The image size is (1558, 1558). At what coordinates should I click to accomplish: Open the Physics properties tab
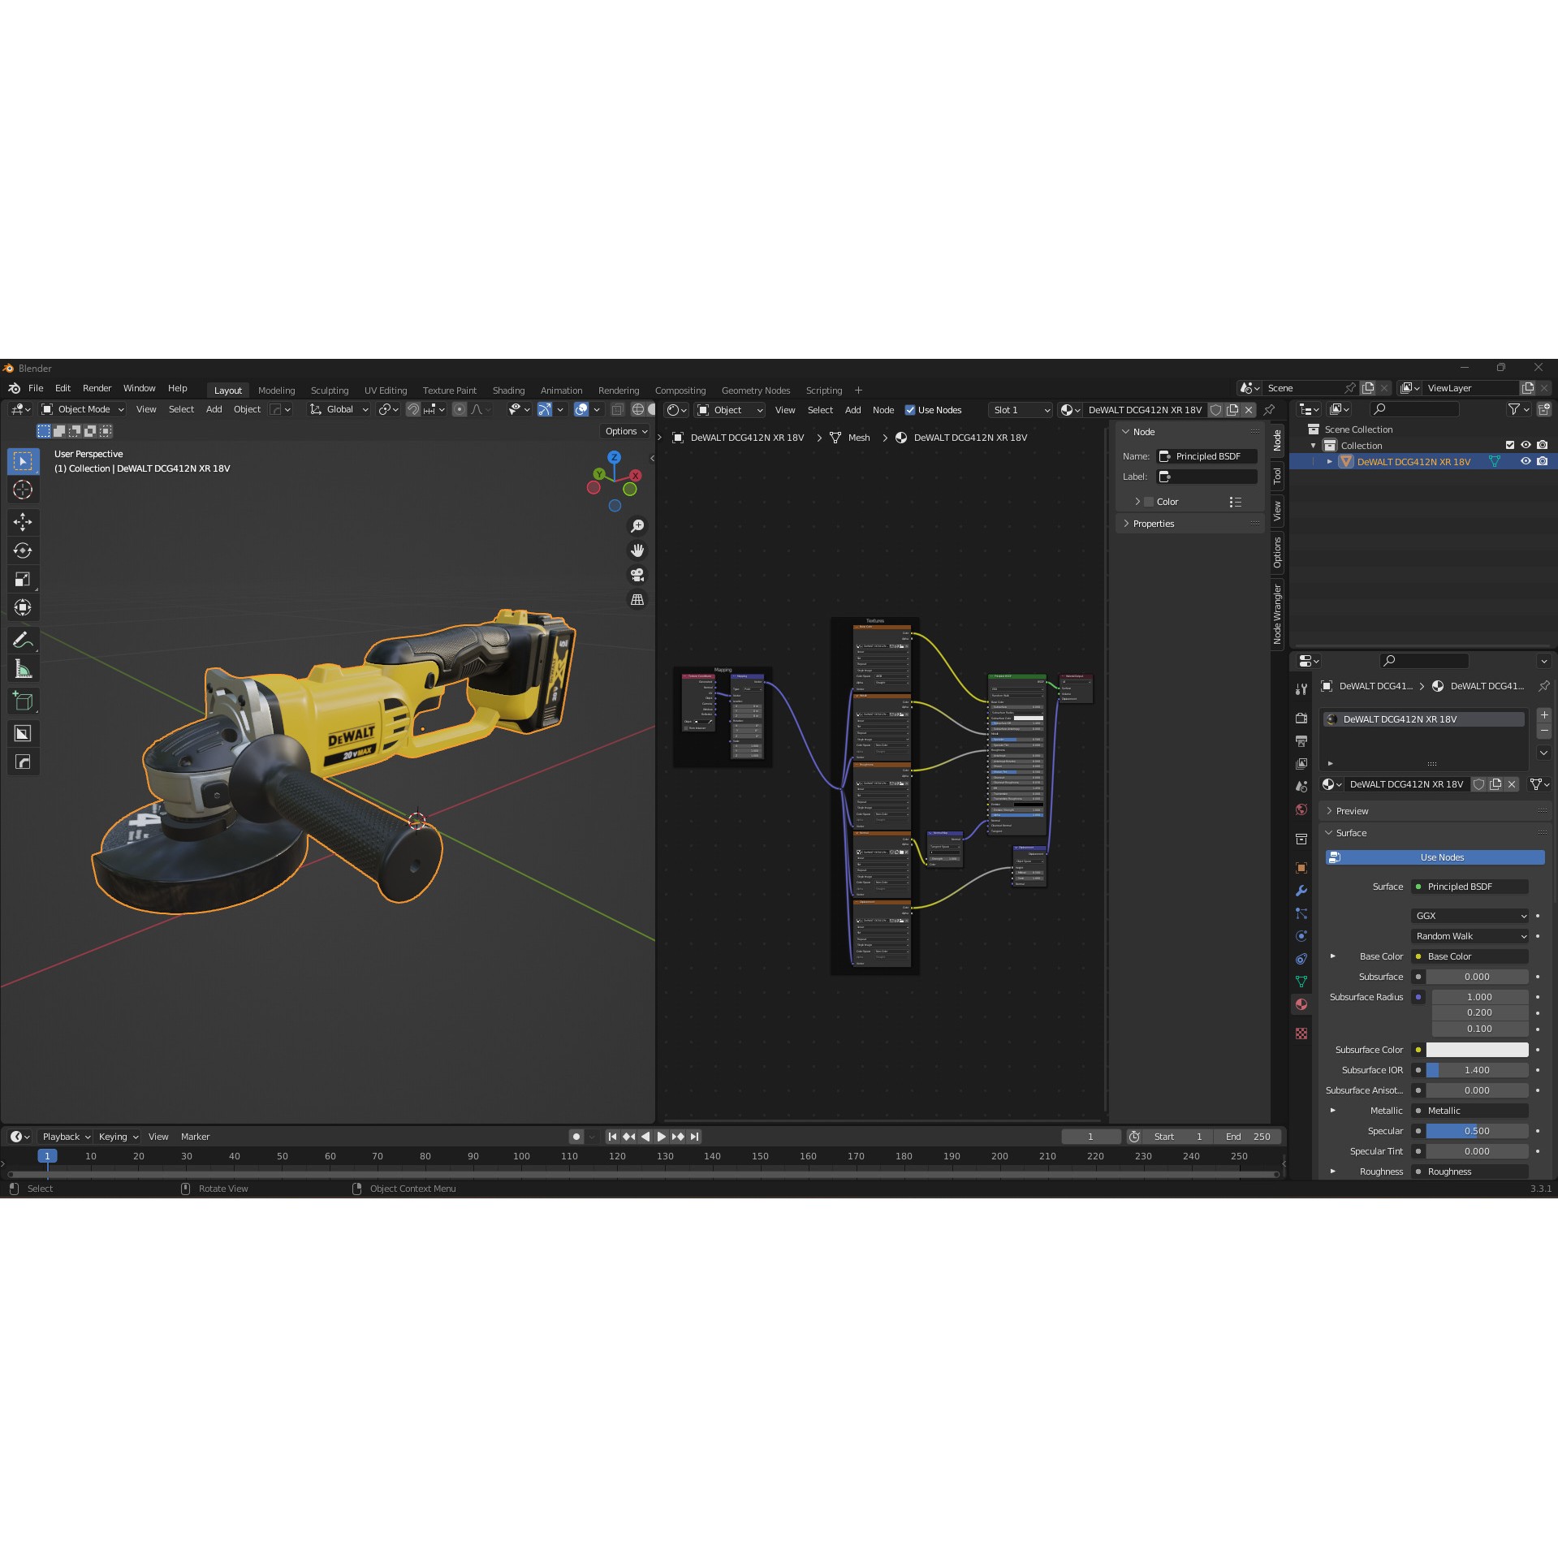point(1301,936)
